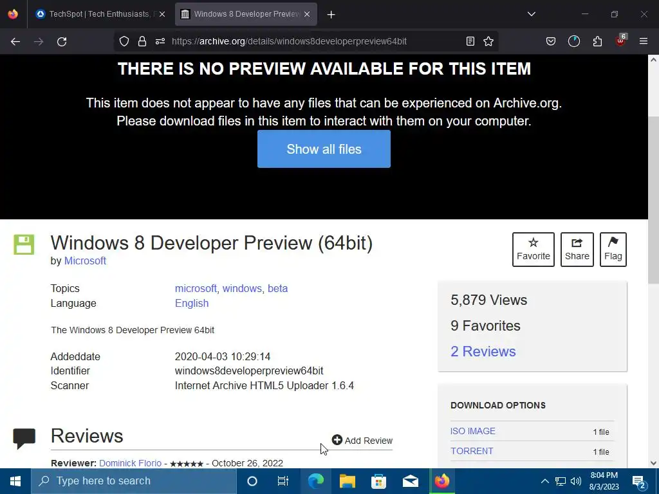Viewport: 659px width, 494px height.
Task: Go back to the previous page
Action: click(15, 41)
